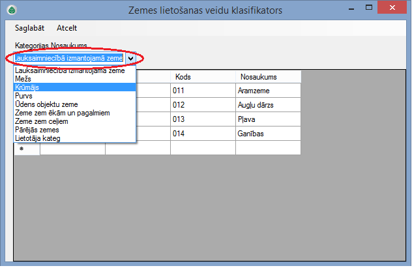
Task: Close the Zemes lietošanas veidu klasifikators window
Action: coord(392,7)
